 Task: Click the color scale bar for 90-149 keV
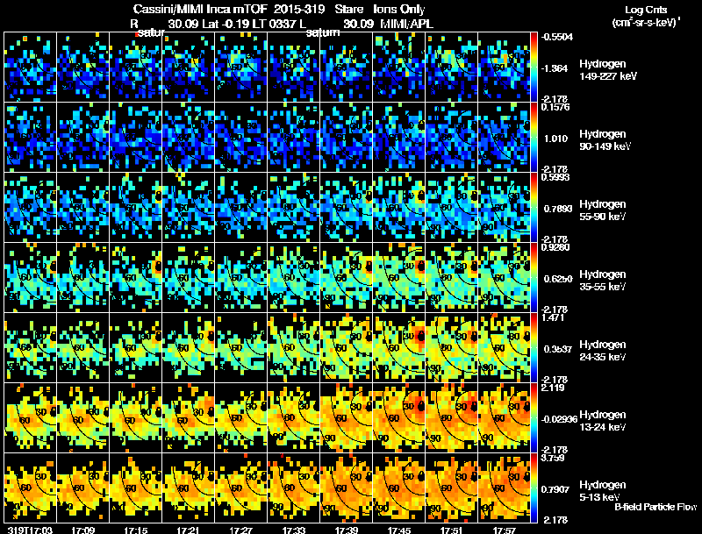[x=534, y=138]
